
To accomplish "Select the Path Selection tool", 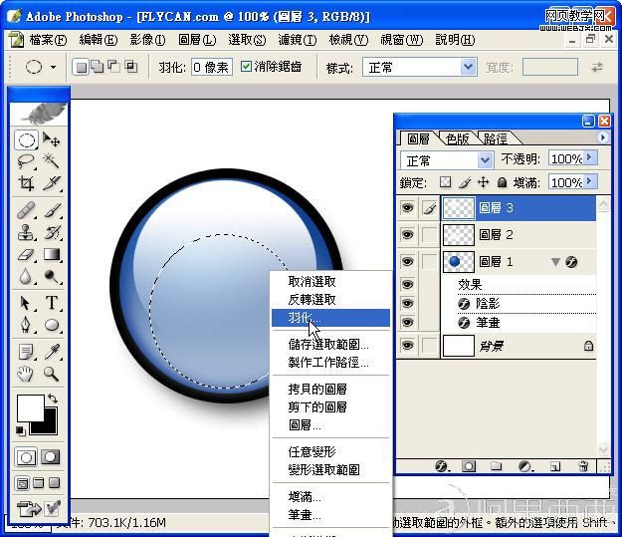I will coord(26,303).
